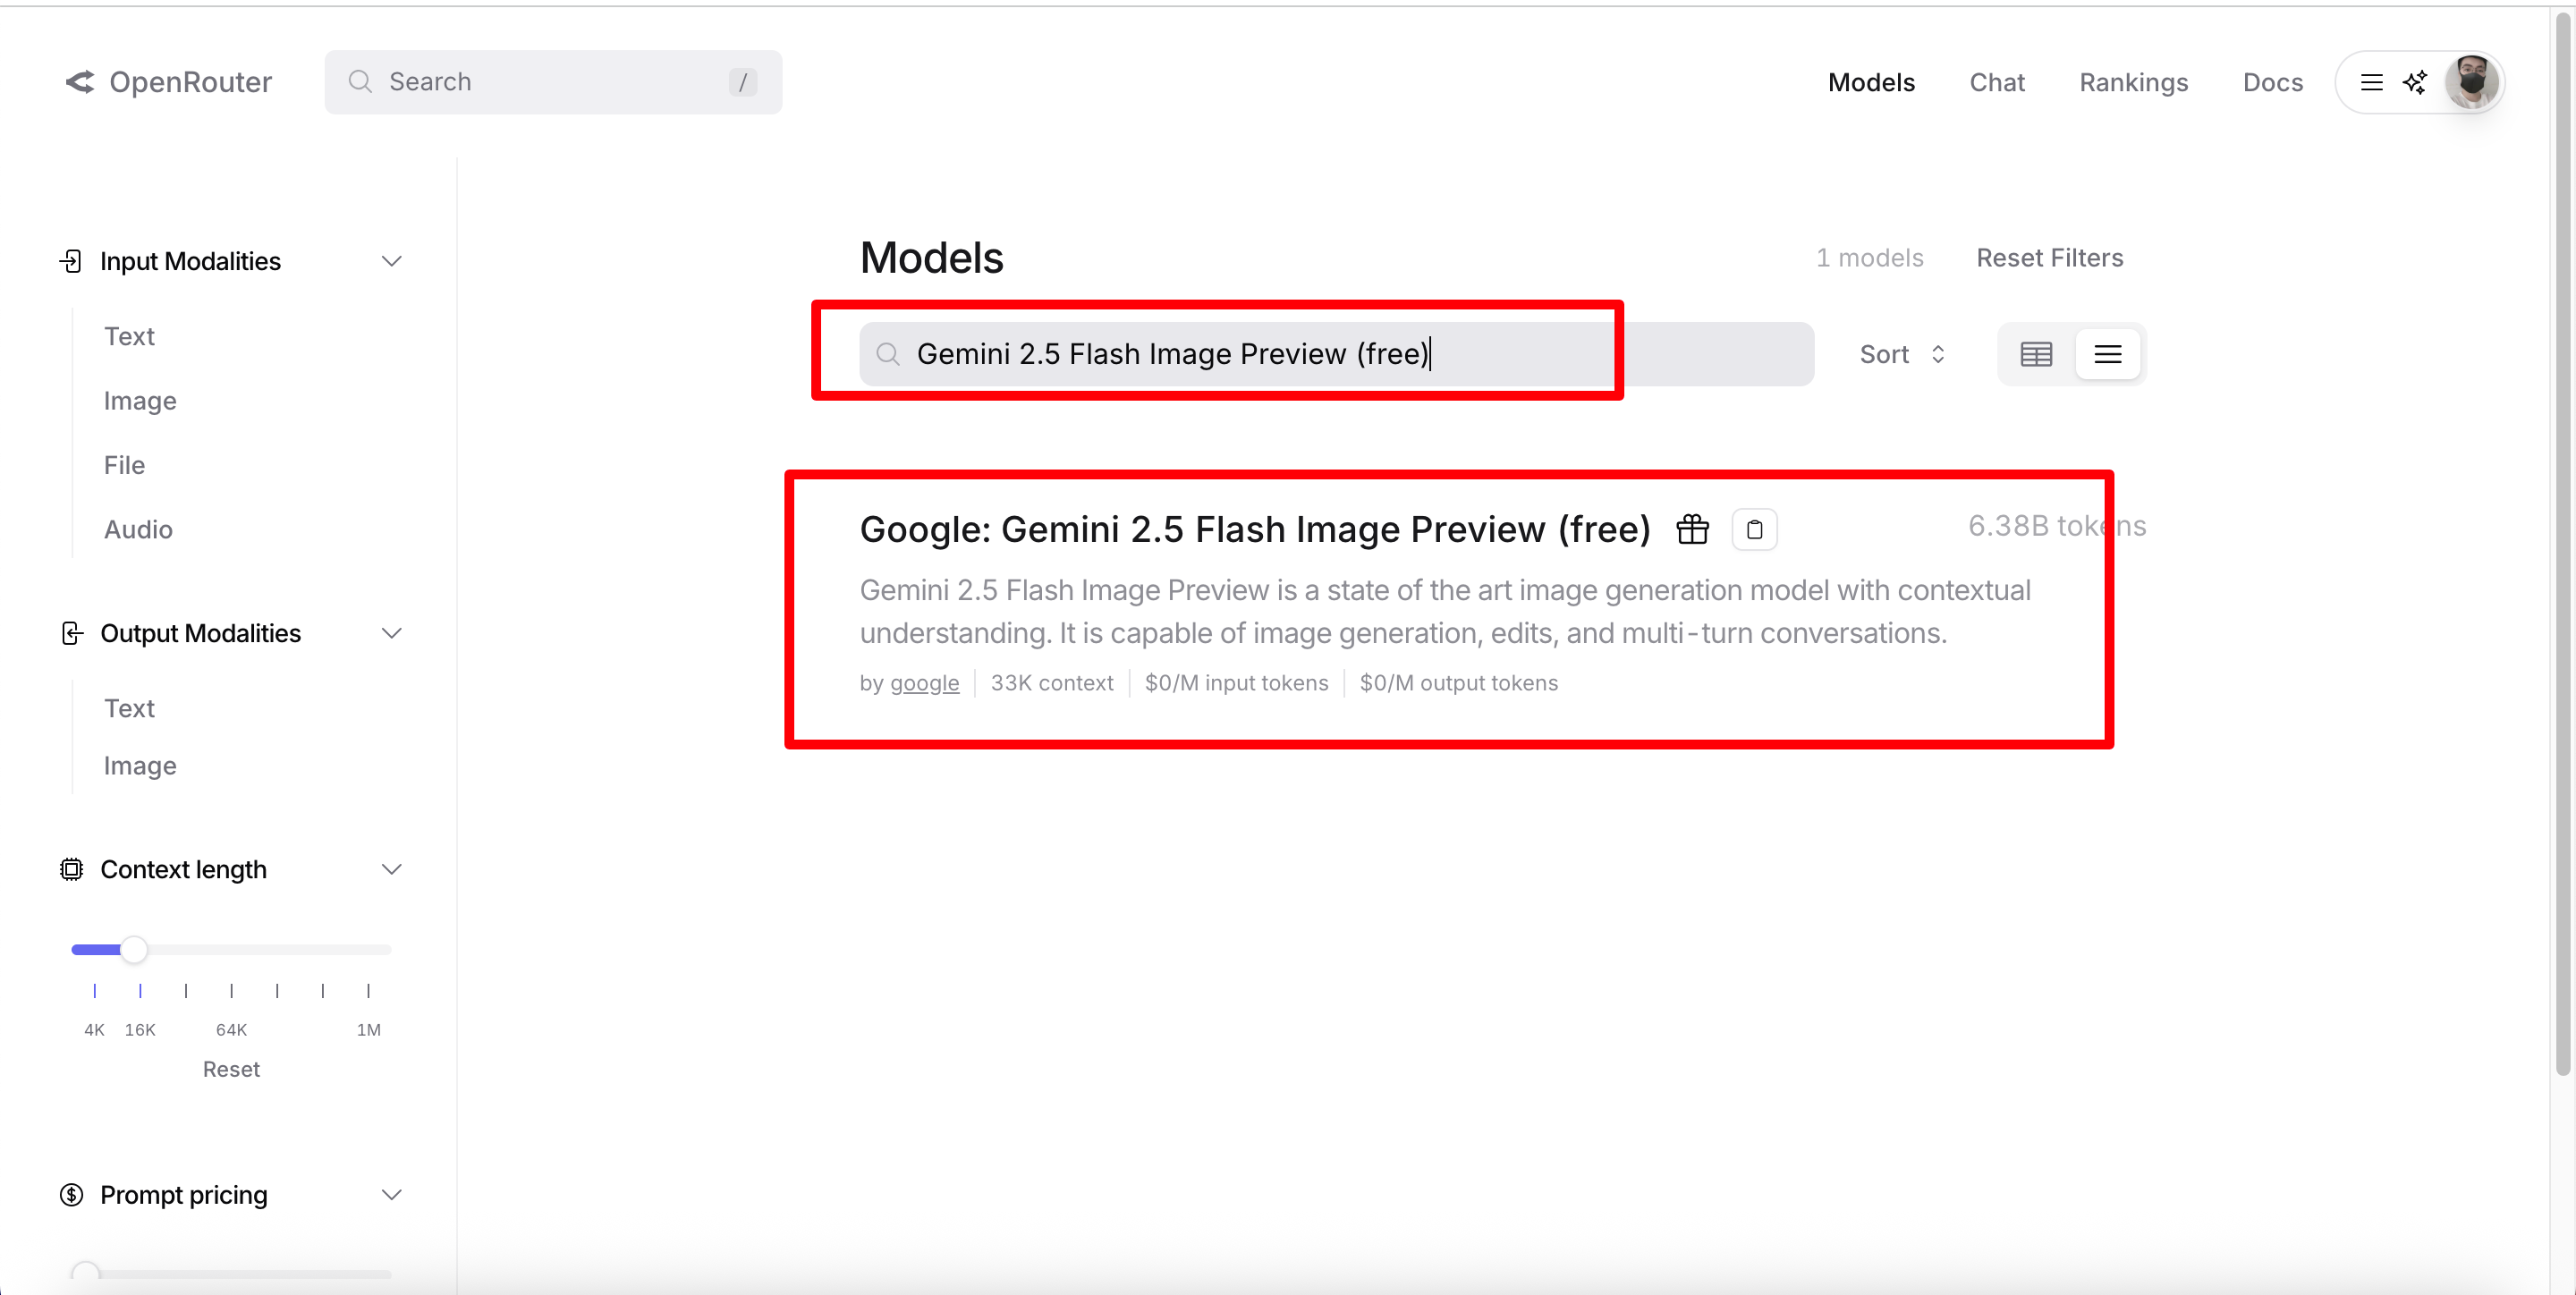The height and width of the screenshot is (1295, 2576).
Task: Open the google provider link
Action: [x=923, y=683]
